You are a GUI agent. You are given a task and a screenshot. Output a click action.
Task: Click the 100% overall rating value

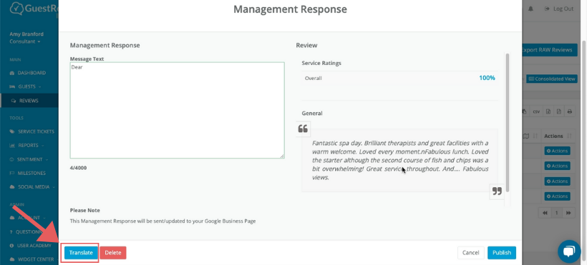tap(487, 78)
